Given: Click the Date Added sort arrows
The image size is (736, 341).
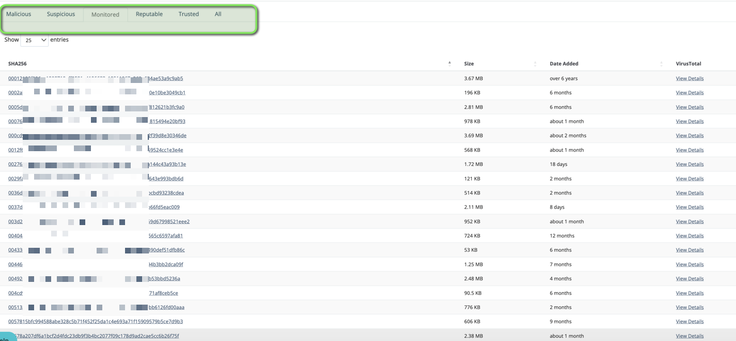Looking at the screenshot, I should 662,64.
